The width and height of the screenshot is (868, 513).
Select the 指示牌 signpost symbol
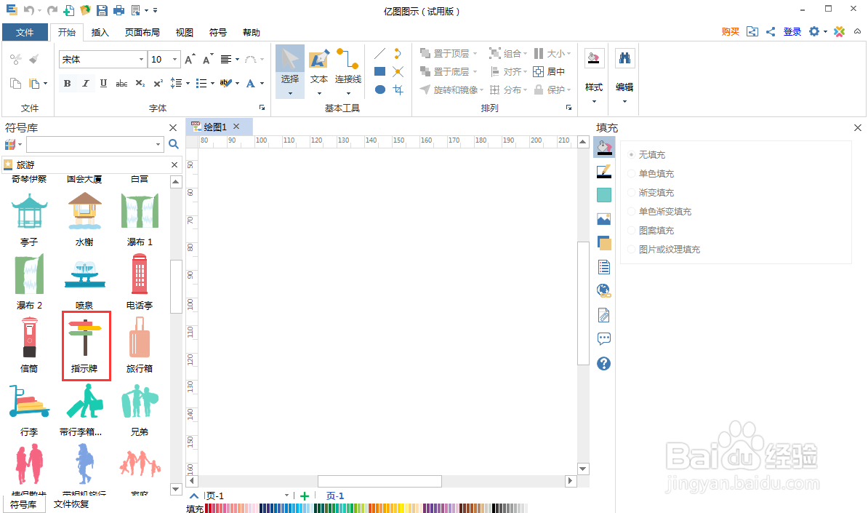pos(85,346)
